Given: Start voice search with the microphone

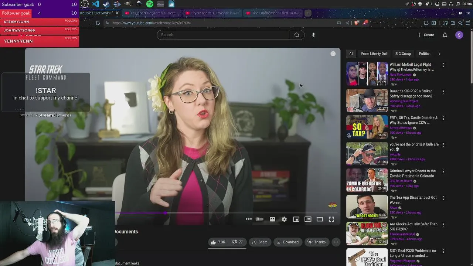Looking at the screenshot, I should (x=313, y=35).
